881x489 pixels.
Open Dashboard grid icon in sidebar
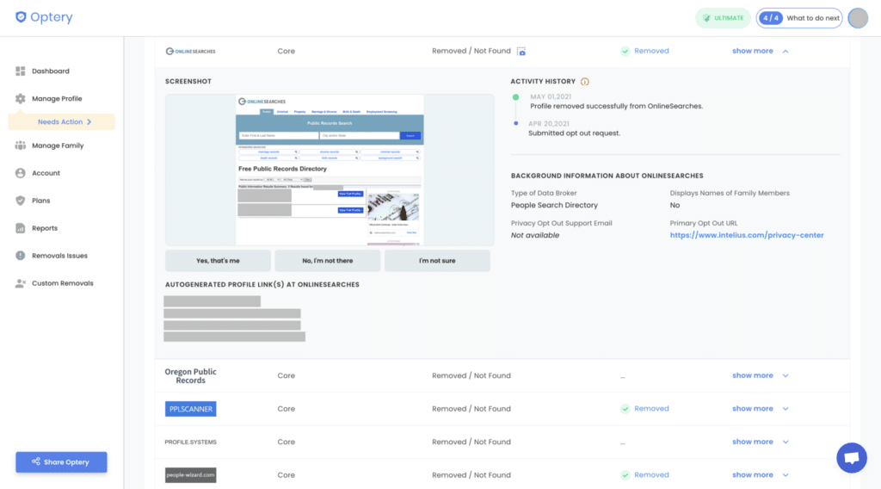(x=21, y=71)
